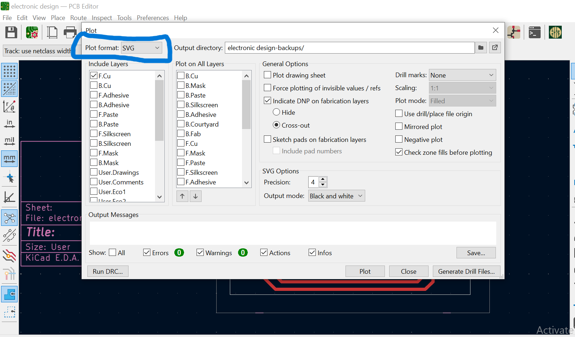The width and height of the screenshot is (575, 337).
Task: Toggle Check zone fills before plotting
Action: coord(399,152)
